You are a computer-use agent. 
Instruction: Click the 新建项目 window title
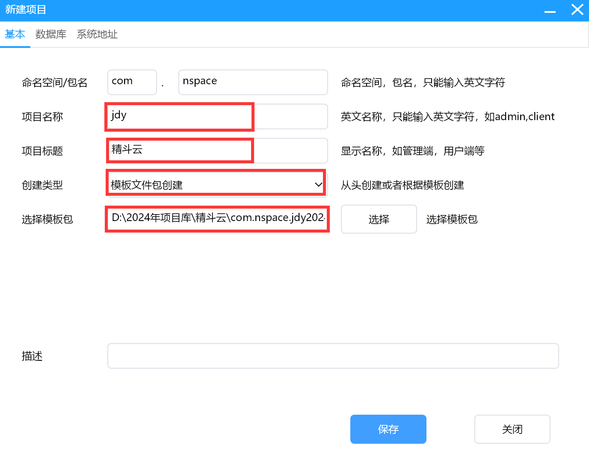pos(26,10)
